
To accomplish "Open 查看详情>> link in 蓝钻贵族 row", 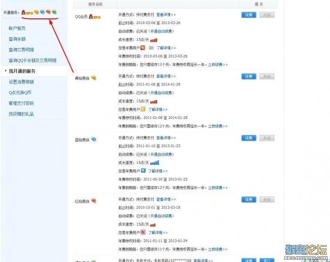I will (166, 138).
